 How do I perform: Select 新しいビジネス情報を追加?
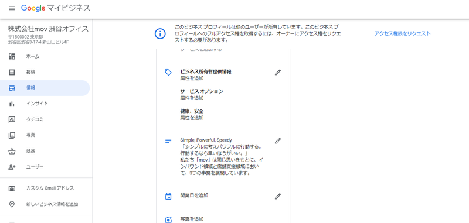[45, 204]
